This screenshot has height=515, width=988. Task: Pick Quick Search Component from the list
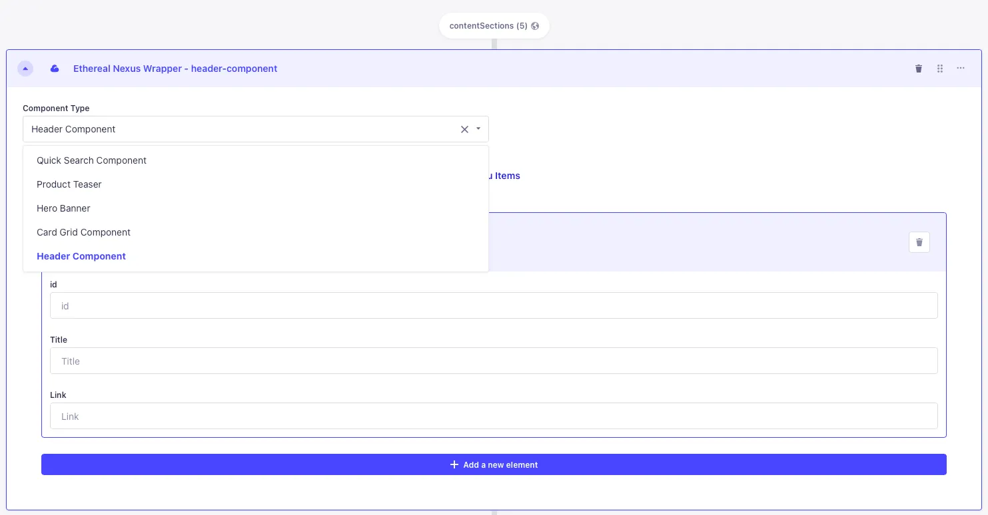point(91,160)
